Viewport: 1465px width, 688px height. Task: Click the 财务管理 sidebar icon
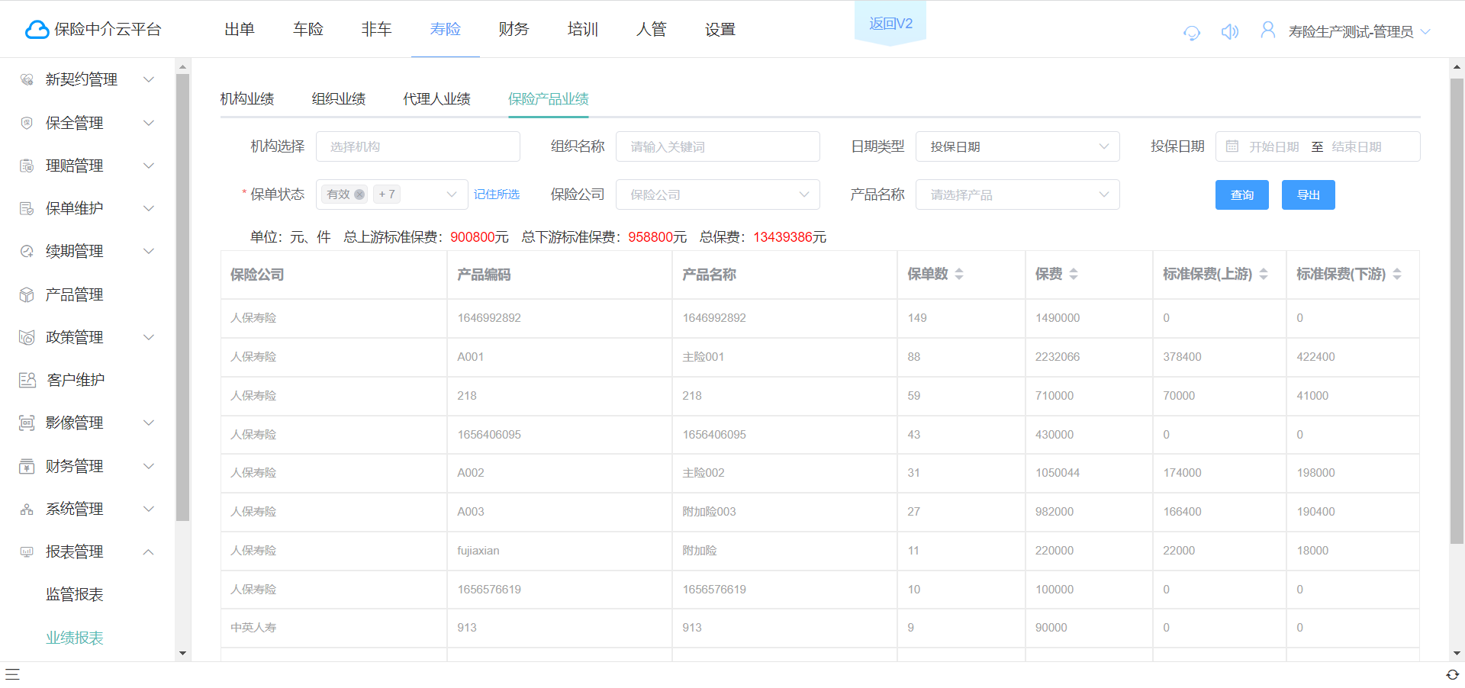[27, 466]
